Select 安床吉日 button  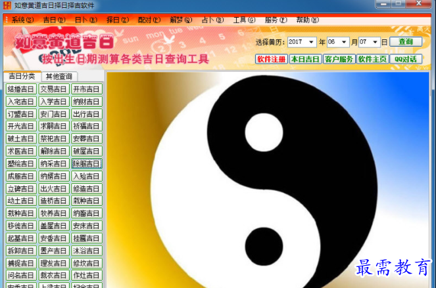[x=87, y=226]
